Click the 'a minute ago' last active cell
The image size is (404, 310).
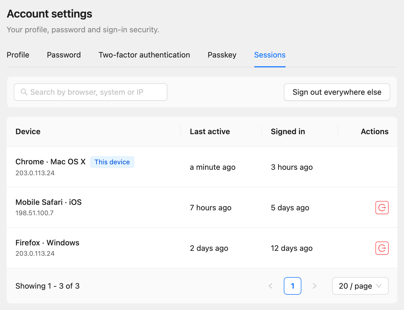[x=213, y=167]
